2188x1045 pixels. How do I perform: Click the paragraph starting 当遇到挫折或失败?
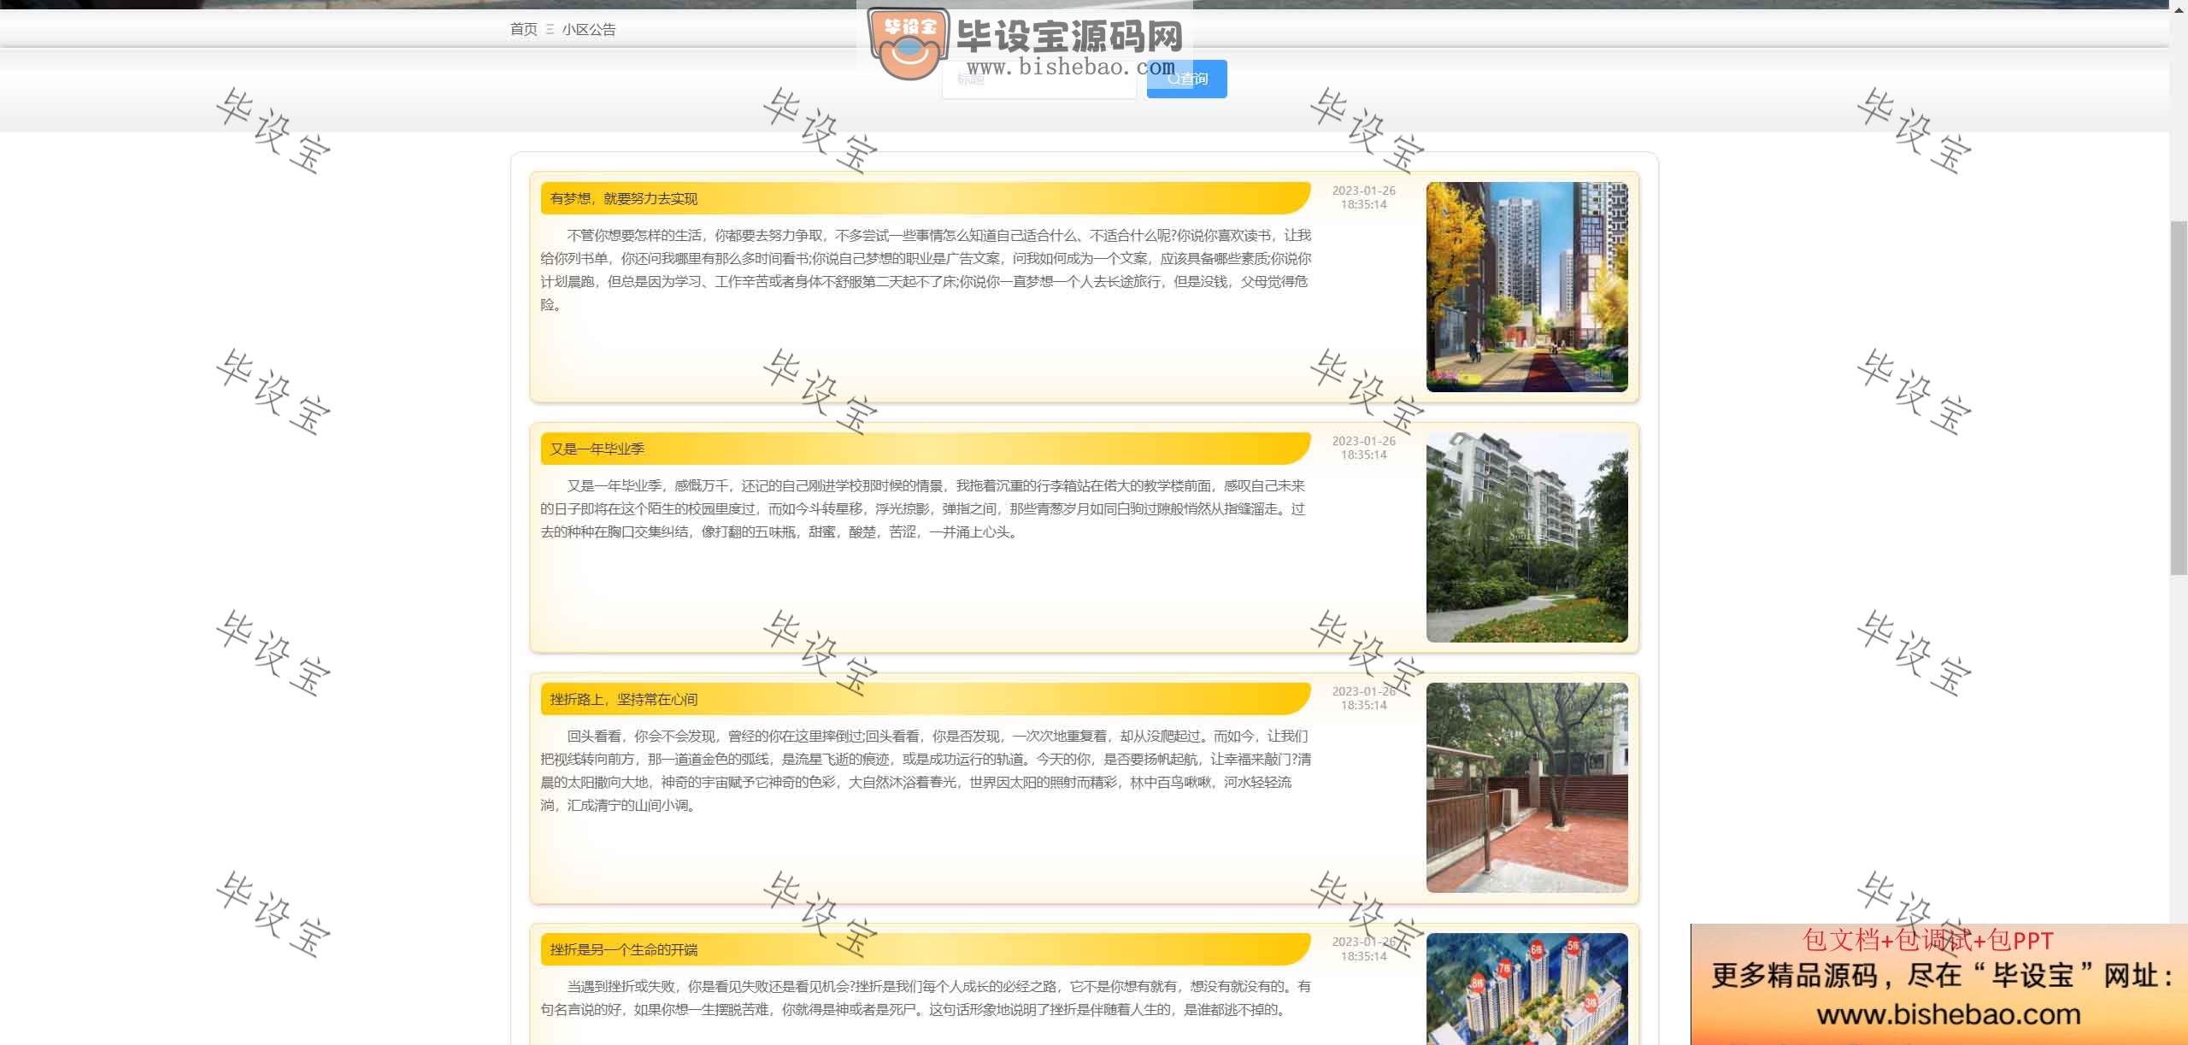[926, 998]
